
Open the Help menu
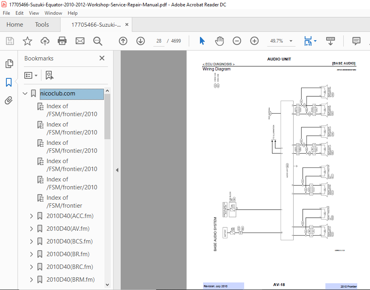click(x=72, y=13)
